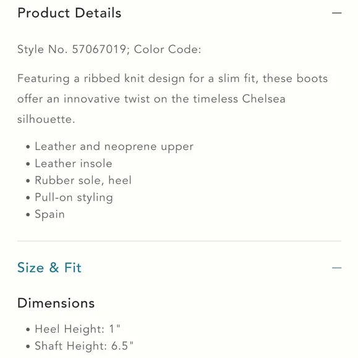Click the Product Details section heading
The image size is (358, 358).
point(69,13)
